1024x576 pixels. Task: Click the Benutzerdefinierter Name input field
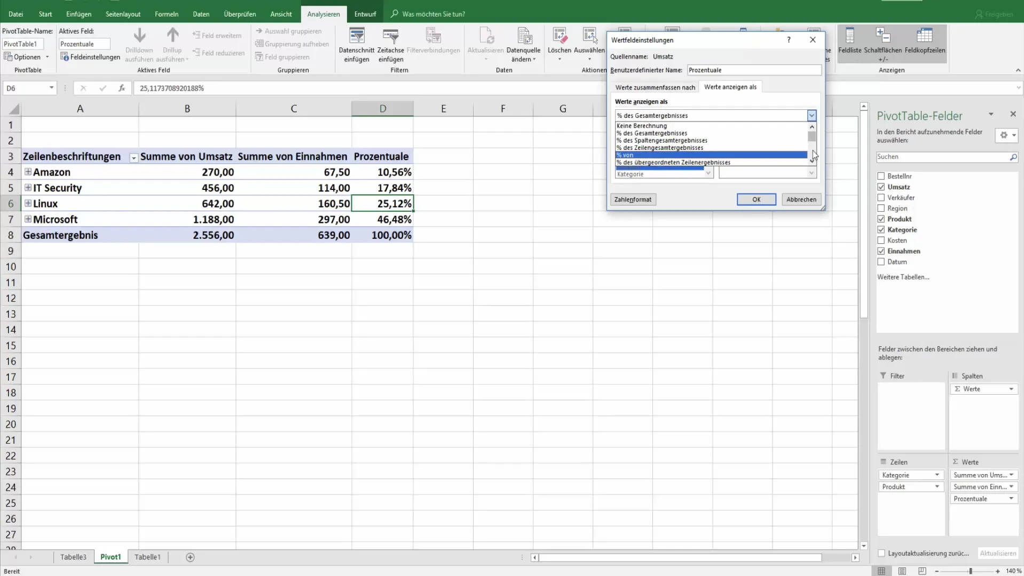tap(754, 70)
